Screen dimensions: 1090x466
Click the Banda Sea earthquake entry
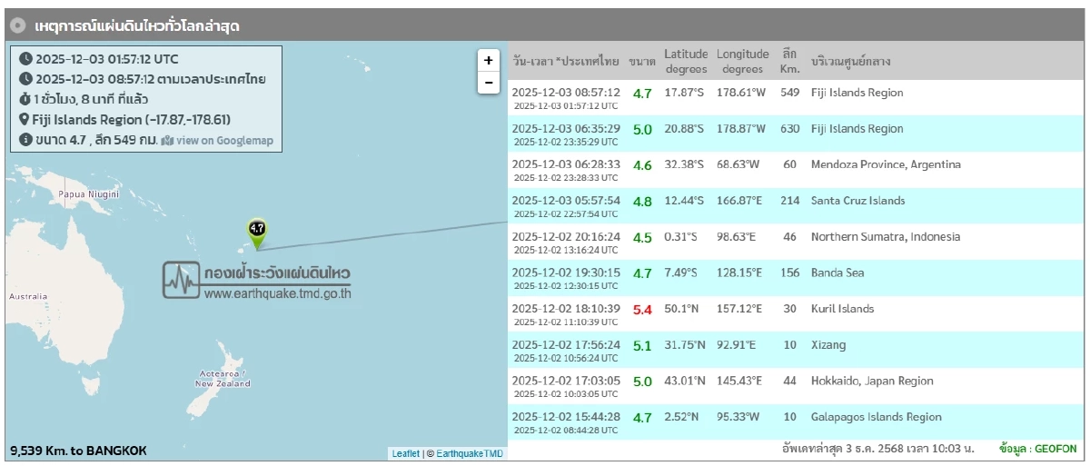click(x=837, y=273)
